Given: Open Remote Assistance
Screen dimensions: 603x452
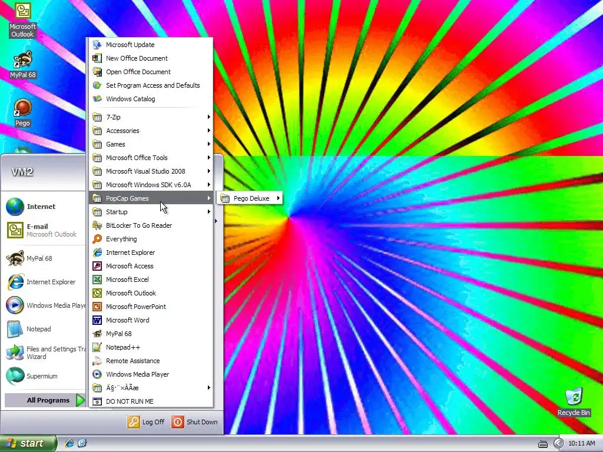Looking at the screenshot, I should click(x=150, y=361).
